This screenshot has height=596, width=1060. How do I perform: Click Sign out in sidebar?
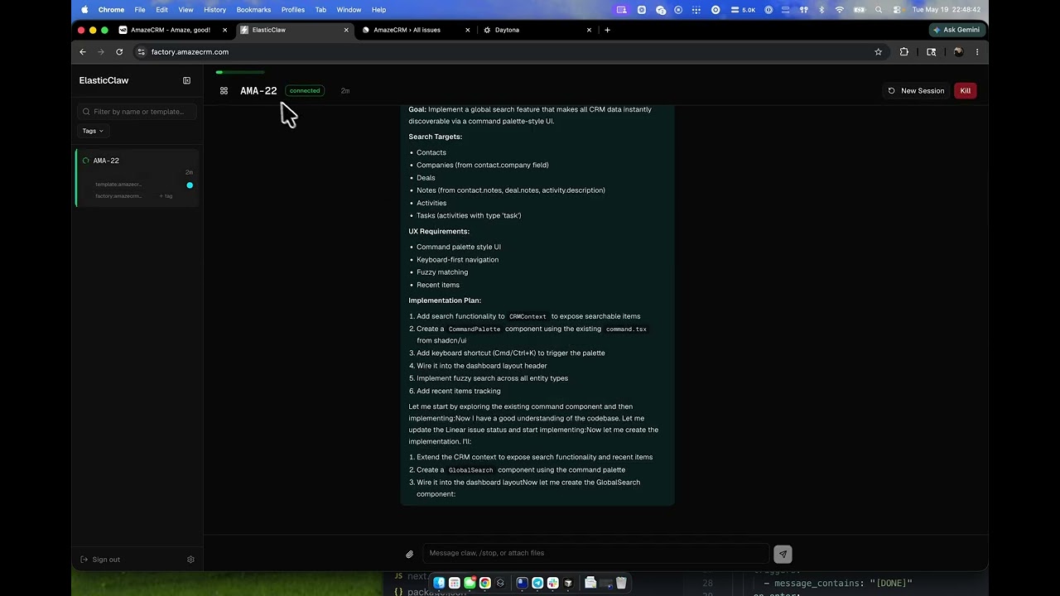pos(100,560)
